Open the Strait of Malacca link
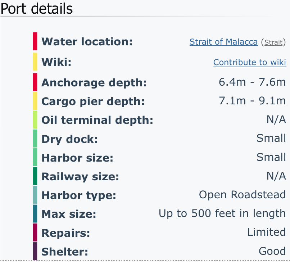 [x=223, y=42]
